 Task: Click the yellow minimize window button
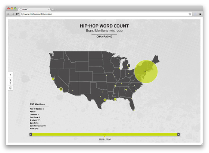(12, 9)
